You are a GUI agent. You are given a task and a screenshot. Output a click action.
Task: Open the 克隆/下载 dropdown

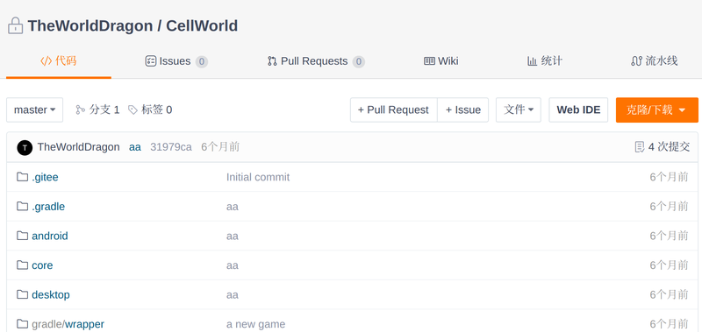[x=656, y=109]
